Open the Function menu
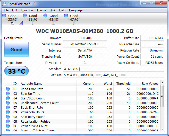169x136 pixels. point(27,10)
